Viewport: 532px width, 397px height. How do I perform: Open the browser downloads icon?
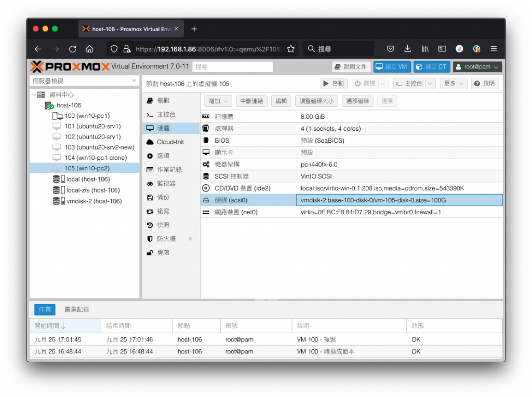[407, 49]
